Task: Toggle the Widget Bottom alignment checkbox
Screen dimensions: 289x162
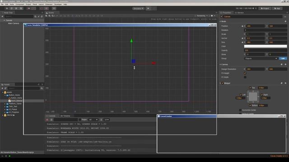Action: pos(250,105)
